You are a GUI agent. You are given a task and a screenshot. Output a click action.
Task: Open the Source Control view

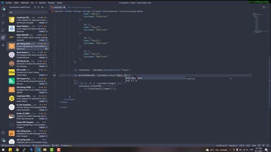tap(3, 23)
